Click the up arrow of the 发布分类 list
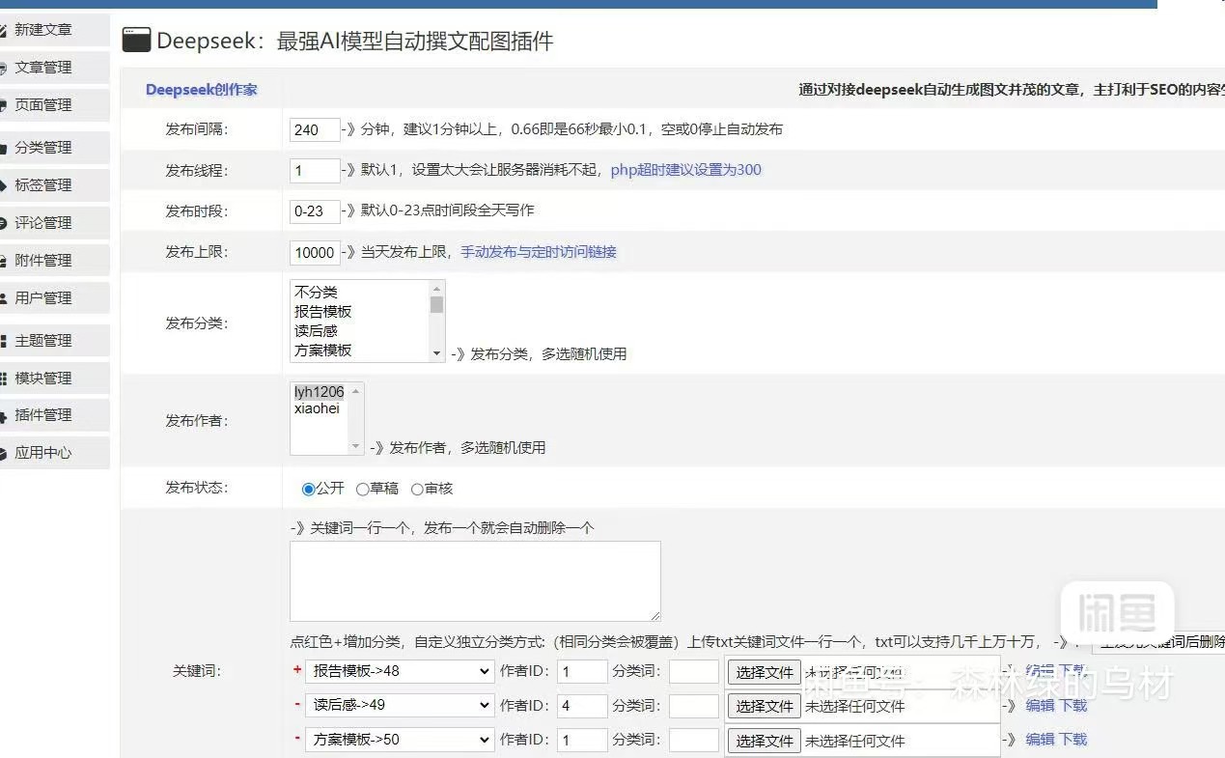The height and width of the screenshot is (758, 1225). (437, 288)
